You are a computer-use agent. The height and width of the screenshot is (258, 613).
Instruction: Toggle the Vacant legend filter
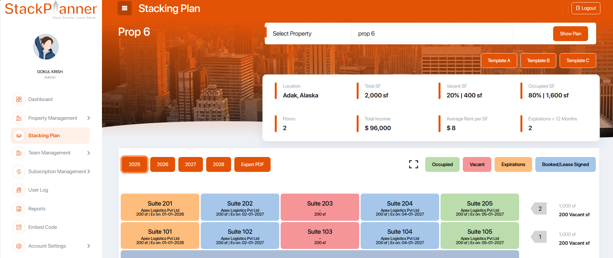[477, 164]
